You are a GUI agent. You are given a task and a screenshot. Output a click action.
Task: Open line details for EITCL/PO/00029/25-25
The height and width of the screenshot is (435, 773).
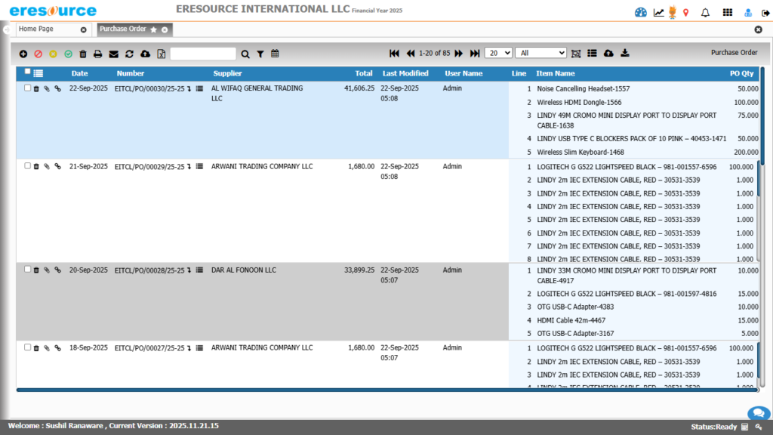point(199,166)
